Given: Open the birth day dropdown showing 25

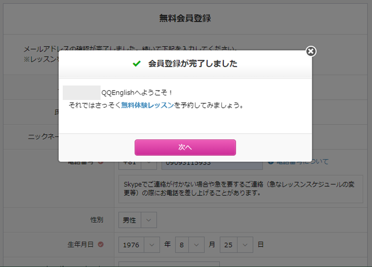Looking at the screenshot, I should (236, 245).
